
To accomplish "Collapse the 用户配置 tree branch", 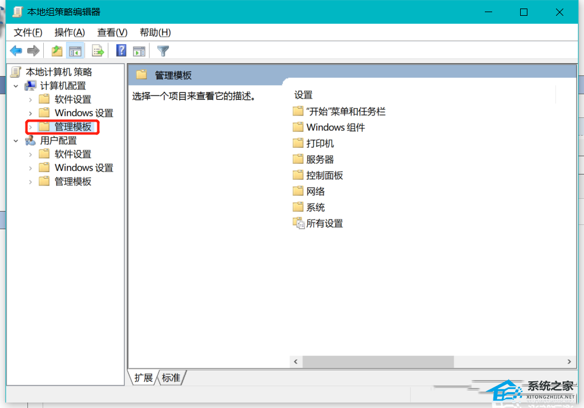I will click(x=16, y=140).
